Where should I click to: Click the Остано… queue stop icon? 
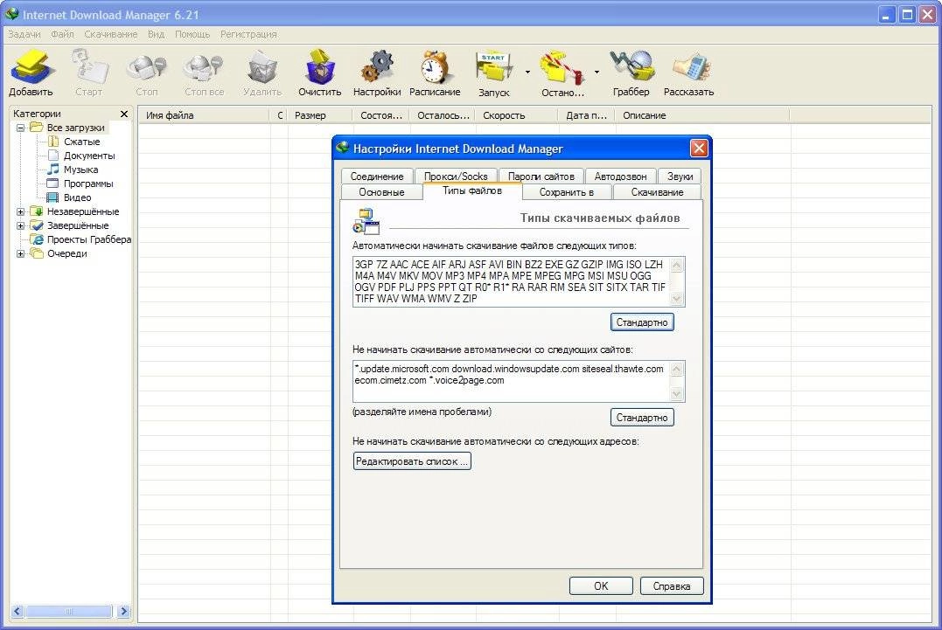click(562, 73)
